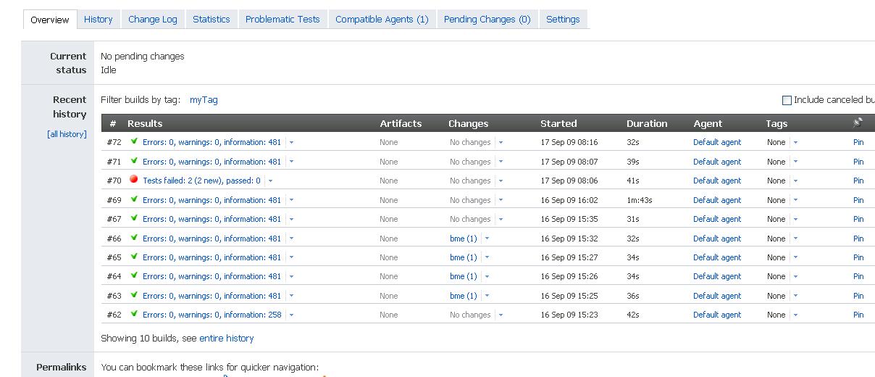875x377 pixels.
Task: Open changes dropdown arrow for build #63
Action: 487,296
